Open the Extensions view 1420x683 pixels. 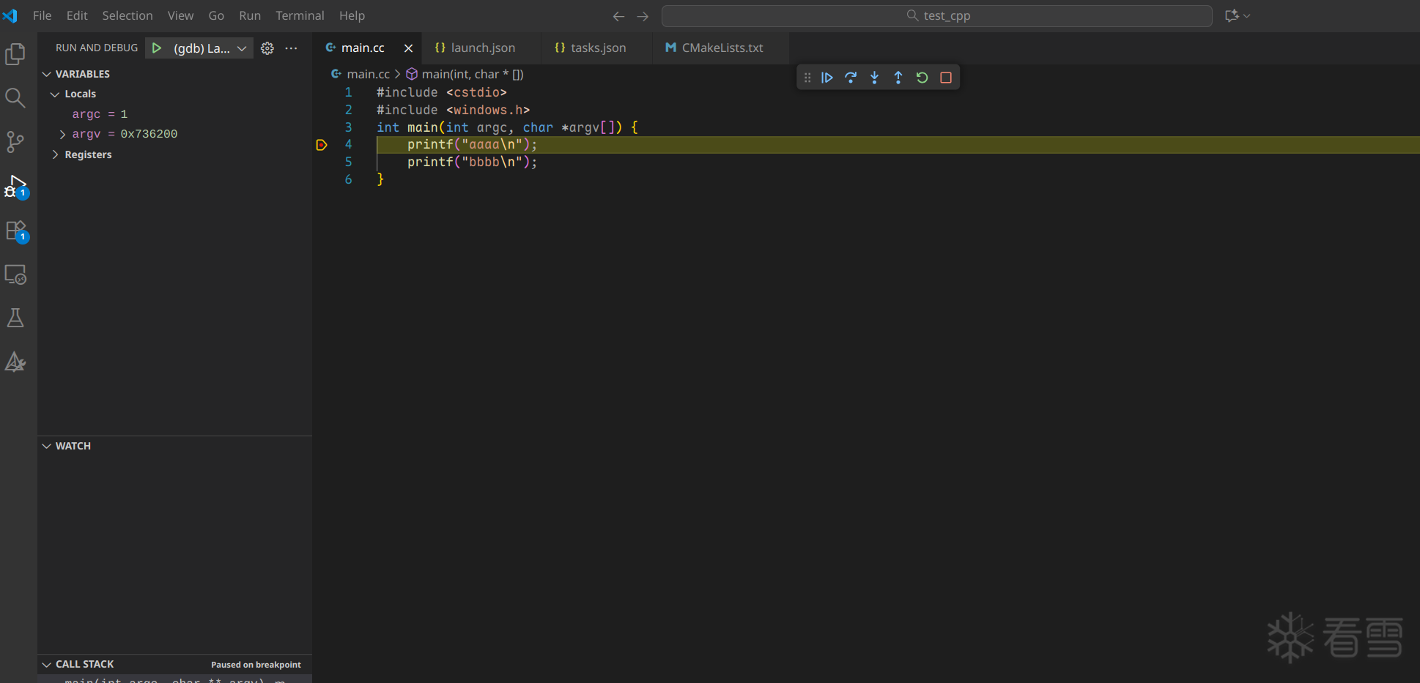[15, 231]
